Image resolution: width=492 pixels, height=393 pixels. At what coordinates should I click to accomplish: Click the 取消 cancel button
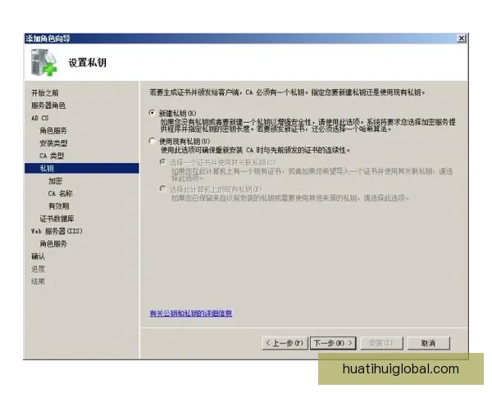[428, 343]
